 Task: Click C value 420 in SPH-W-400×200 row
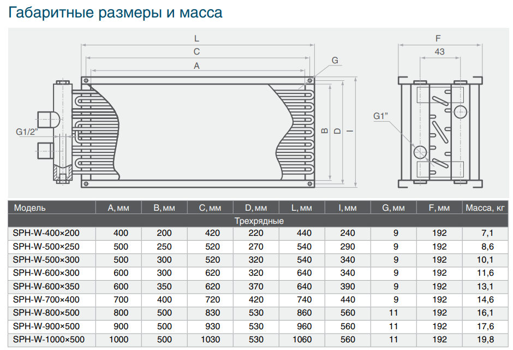213,233
